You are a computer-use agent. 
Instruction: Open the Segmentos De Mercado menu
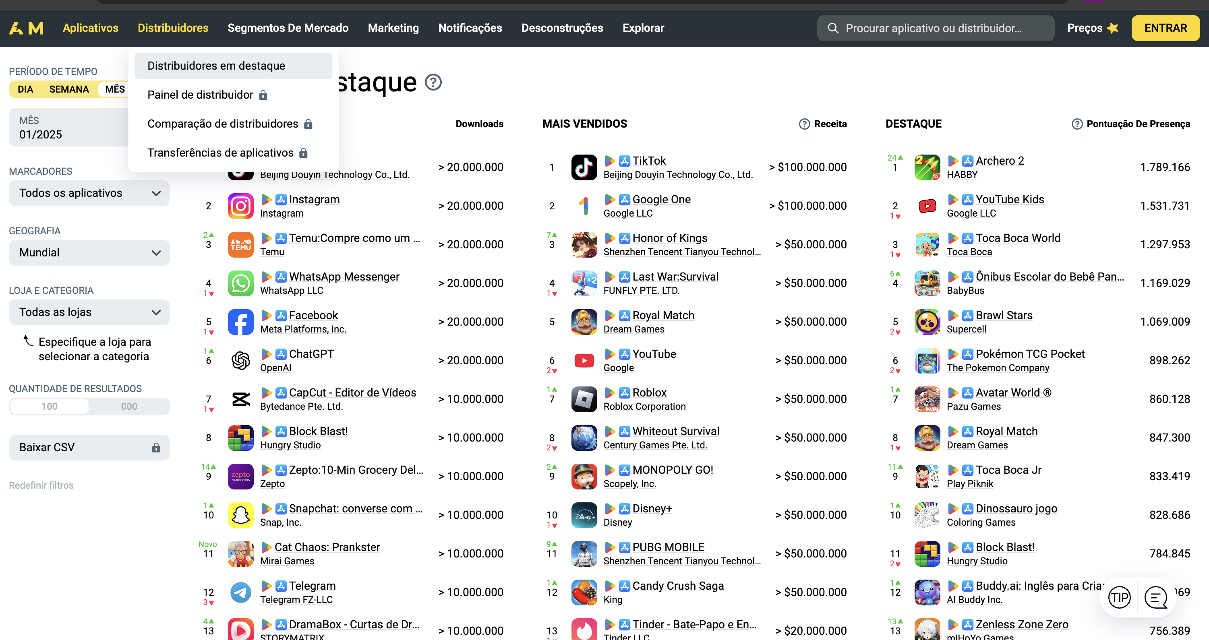[288, 28]
